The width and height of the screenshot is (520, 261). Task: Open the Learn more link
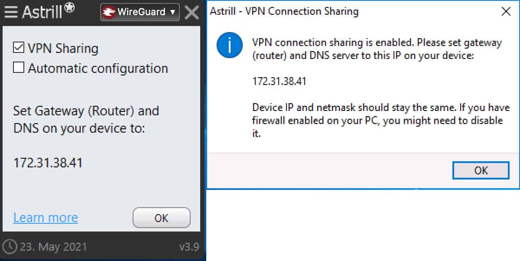[x=45, y=217]
